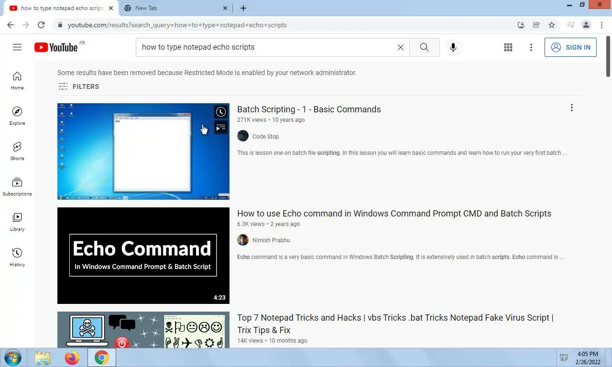The image size is (612, 367).
Task: Click the 'Echo command is a very basic' description
Action: pyautogui.click(x=401, y=257)
